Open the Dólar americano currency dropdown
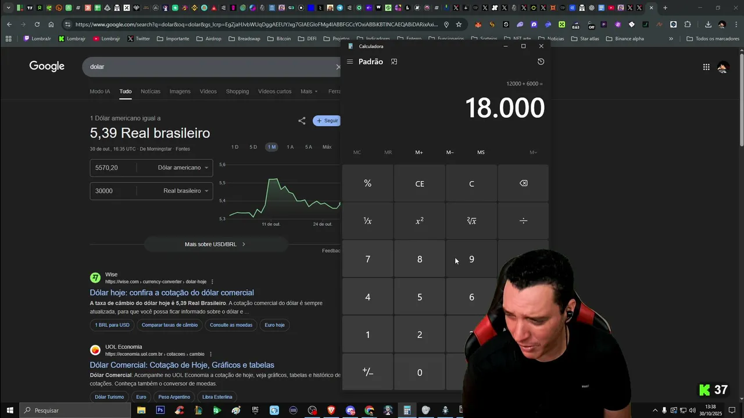Screen dimensions: 744x418 [x=183, y=168]
